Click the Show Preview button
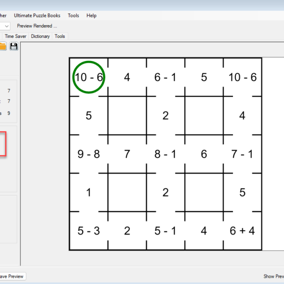This screenshot has width=284, height=284. [273, 276]
